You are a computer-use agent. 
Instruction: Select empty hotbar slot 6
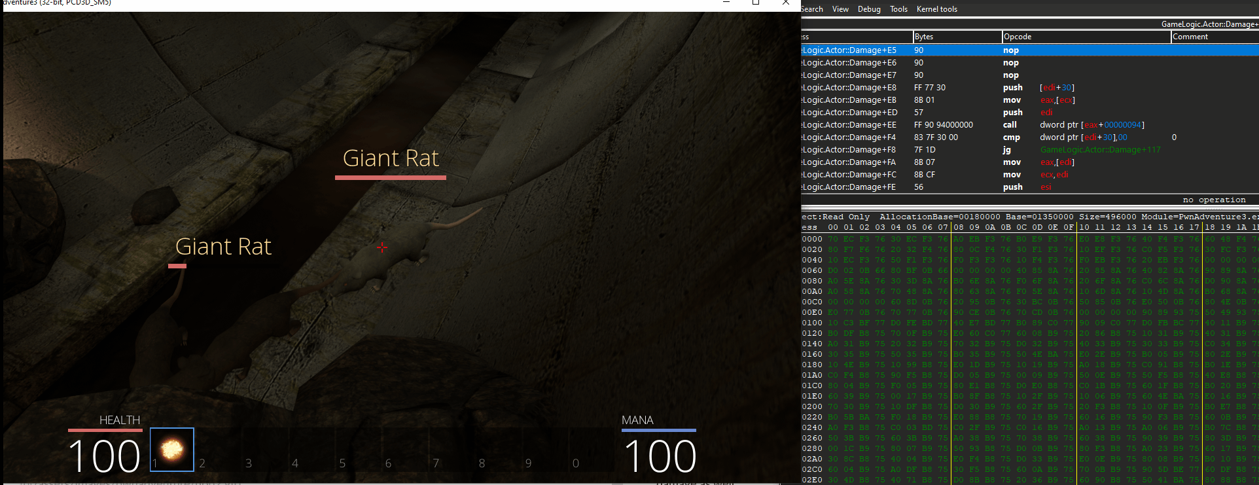(405, 450)
